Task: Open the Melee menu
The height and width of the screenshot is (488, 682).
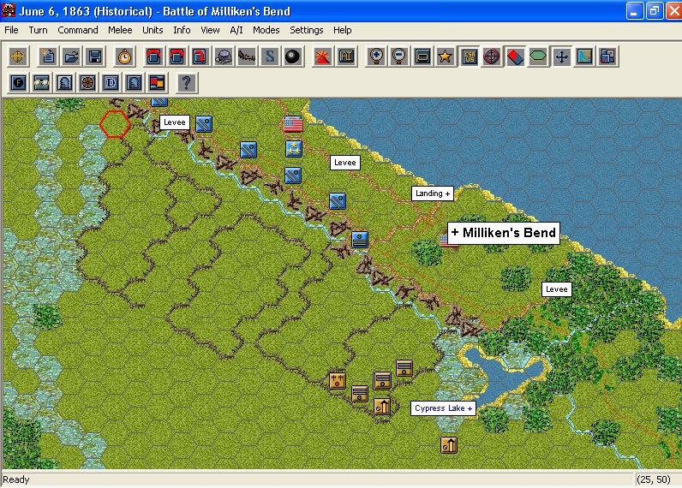Action: click(120, 30)
